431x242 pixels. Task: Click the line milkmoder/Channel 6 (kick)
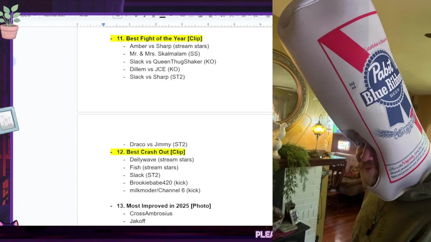tap(165, 190)
